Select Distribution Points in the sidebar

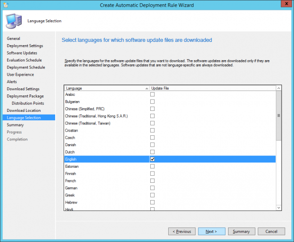click(28, 103)
